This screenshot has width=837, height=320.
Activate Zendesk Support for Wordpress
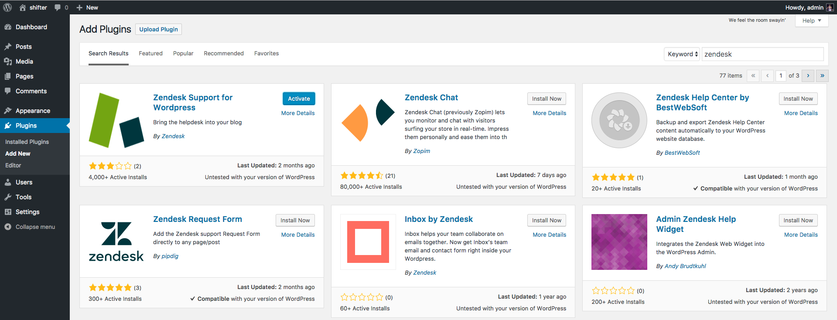point(299,99)
